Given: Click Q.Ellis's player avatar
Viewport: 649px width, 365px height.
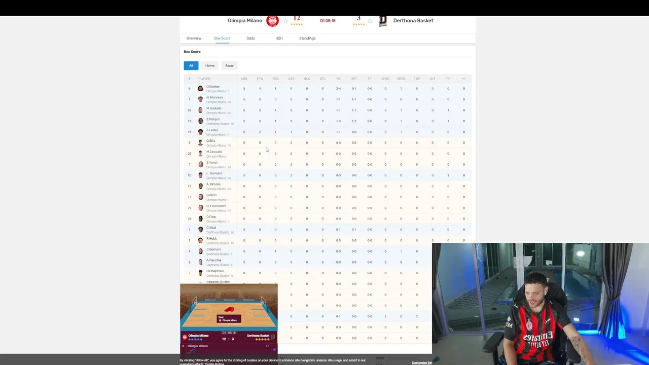Looking at the screenshot, I should pos(200,143).
